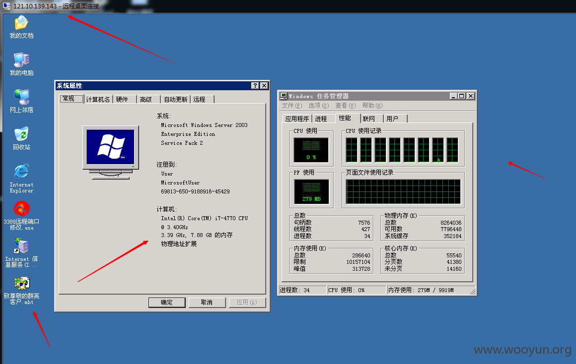Select the 性能 tab in Task Manager
Screen dimensions: 576x364
click(x=348, y=118)
